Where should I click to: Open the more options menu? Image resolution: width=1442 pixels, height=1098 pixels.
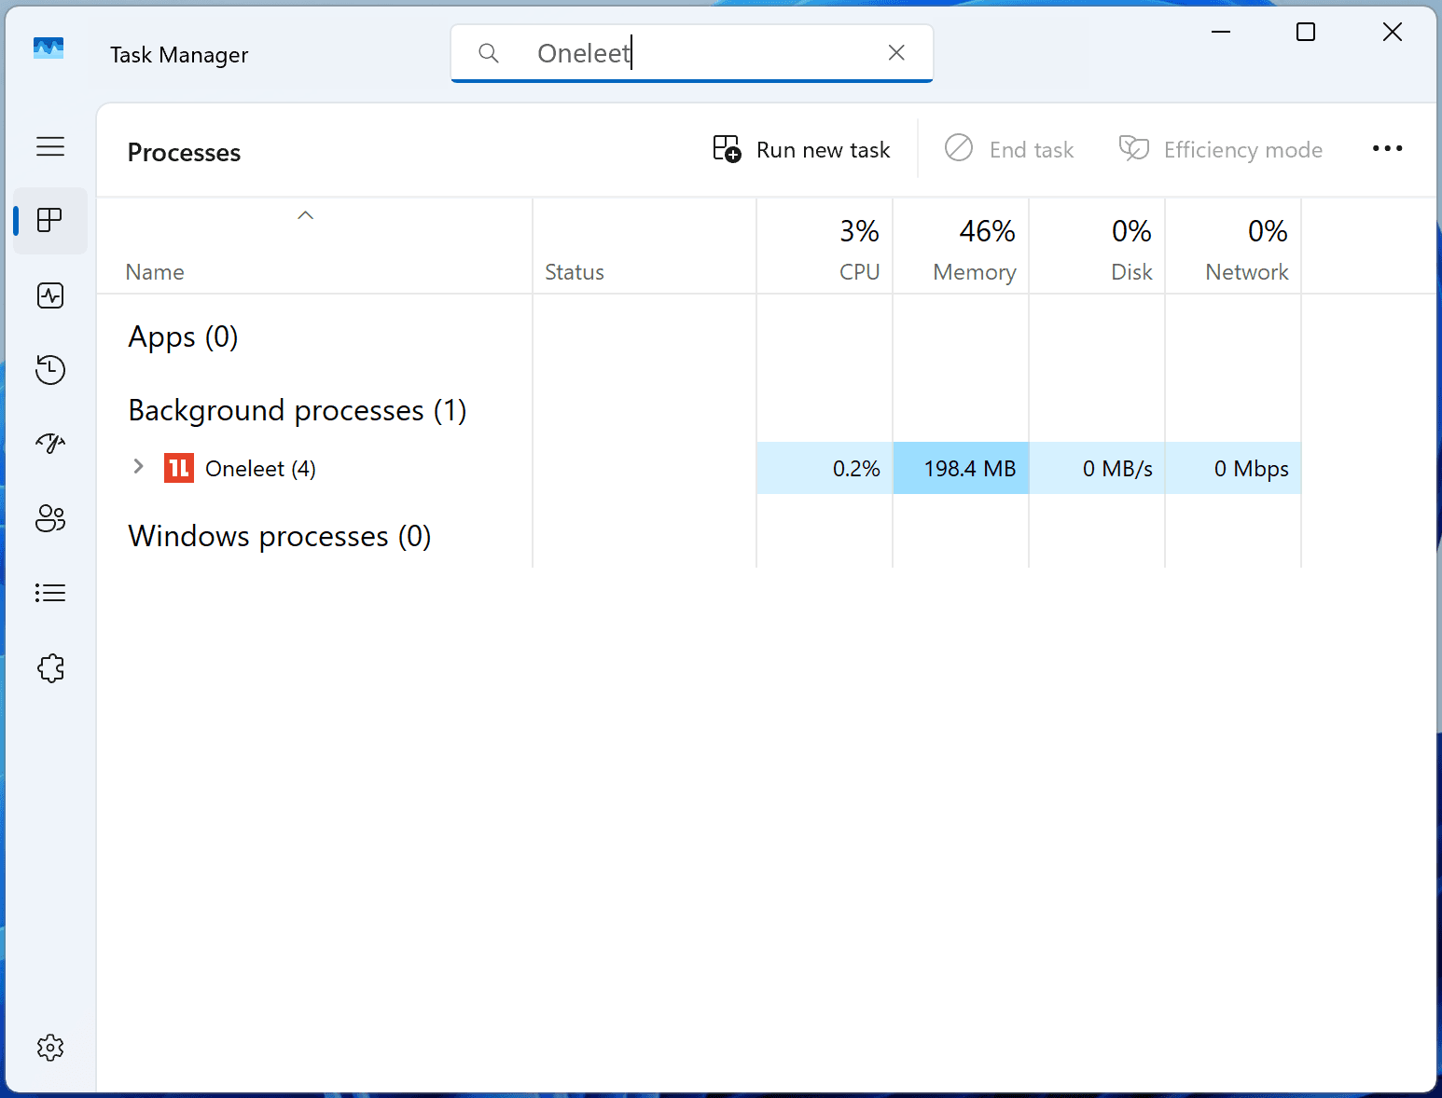pos(1387,148)
